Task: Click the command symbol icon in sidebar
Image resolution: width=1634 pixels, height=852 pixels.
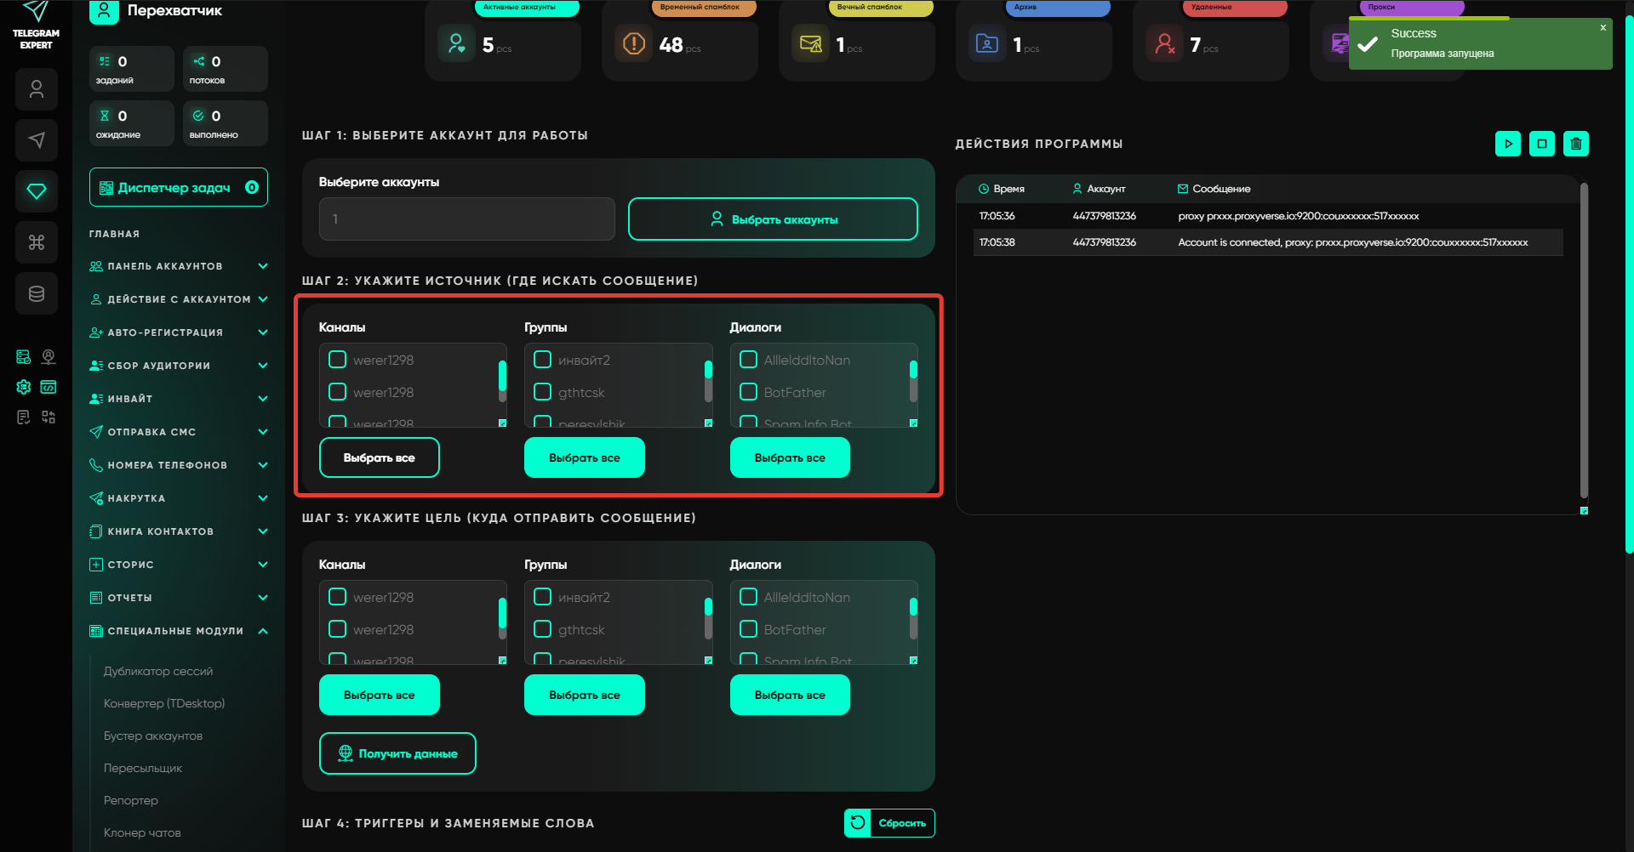Action: click(37, 242)
